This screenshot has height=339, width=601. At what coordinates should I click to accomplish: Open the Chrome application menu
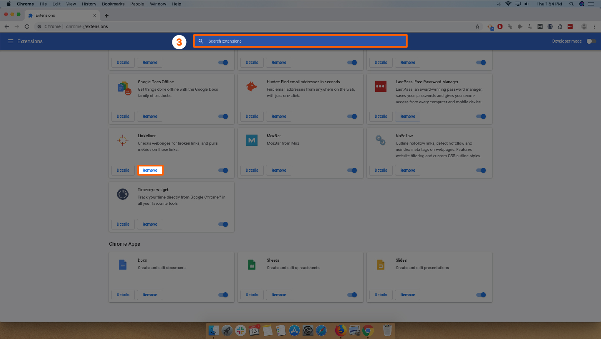pos(25,4)
